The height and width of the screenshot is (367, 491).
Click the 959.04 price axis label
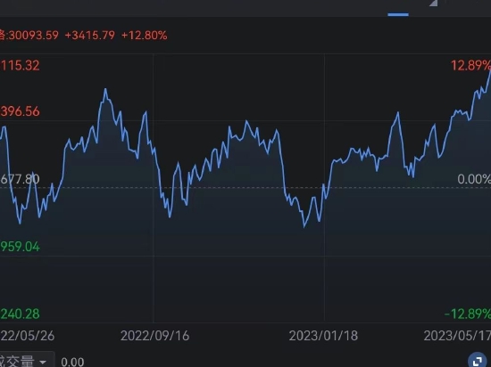pos(20,247)
